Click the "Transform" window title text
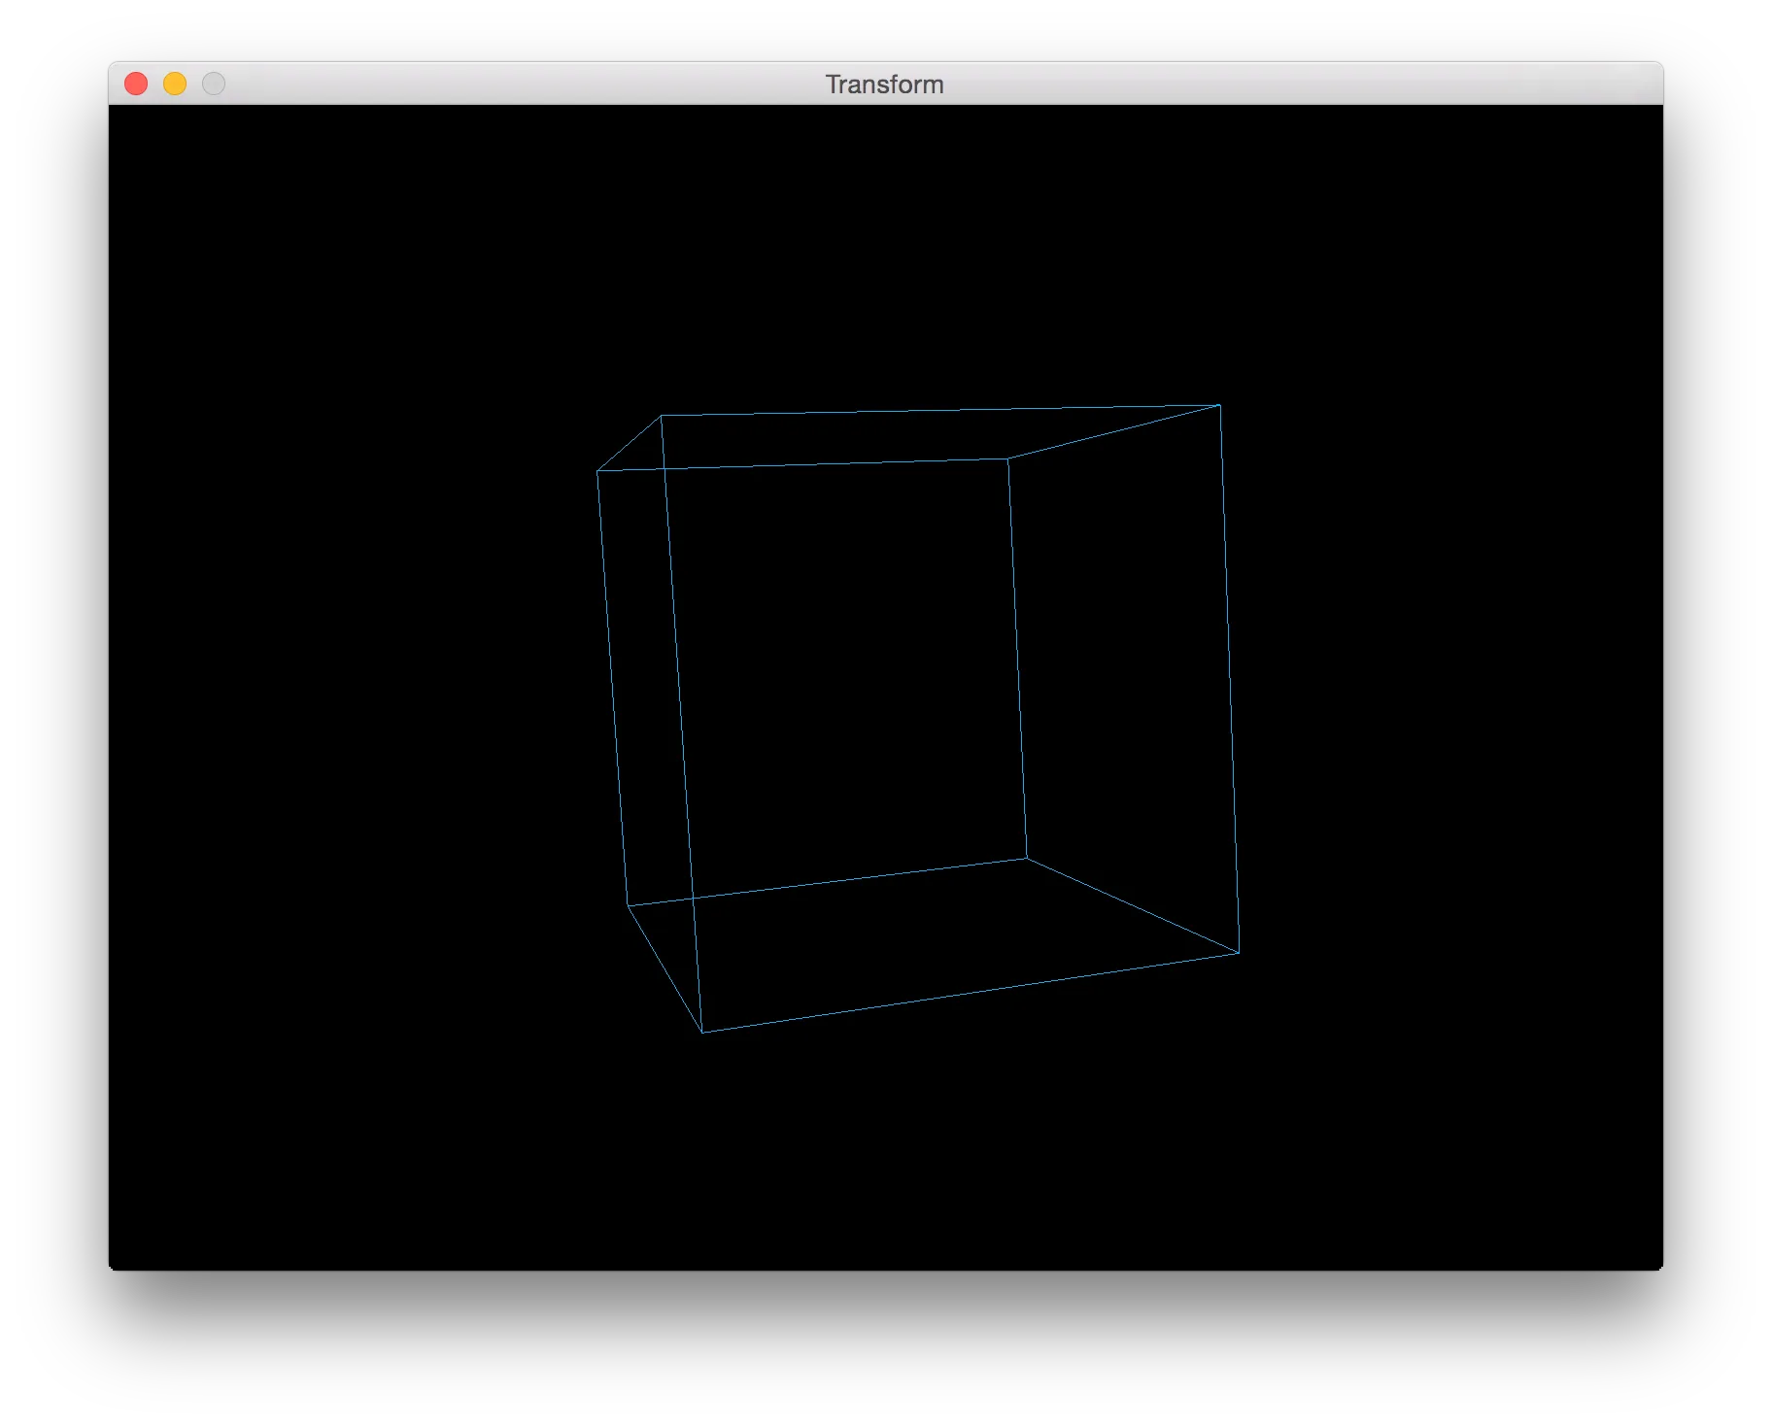Screen dimensions: 1772x1426 (x=884, y=85)
